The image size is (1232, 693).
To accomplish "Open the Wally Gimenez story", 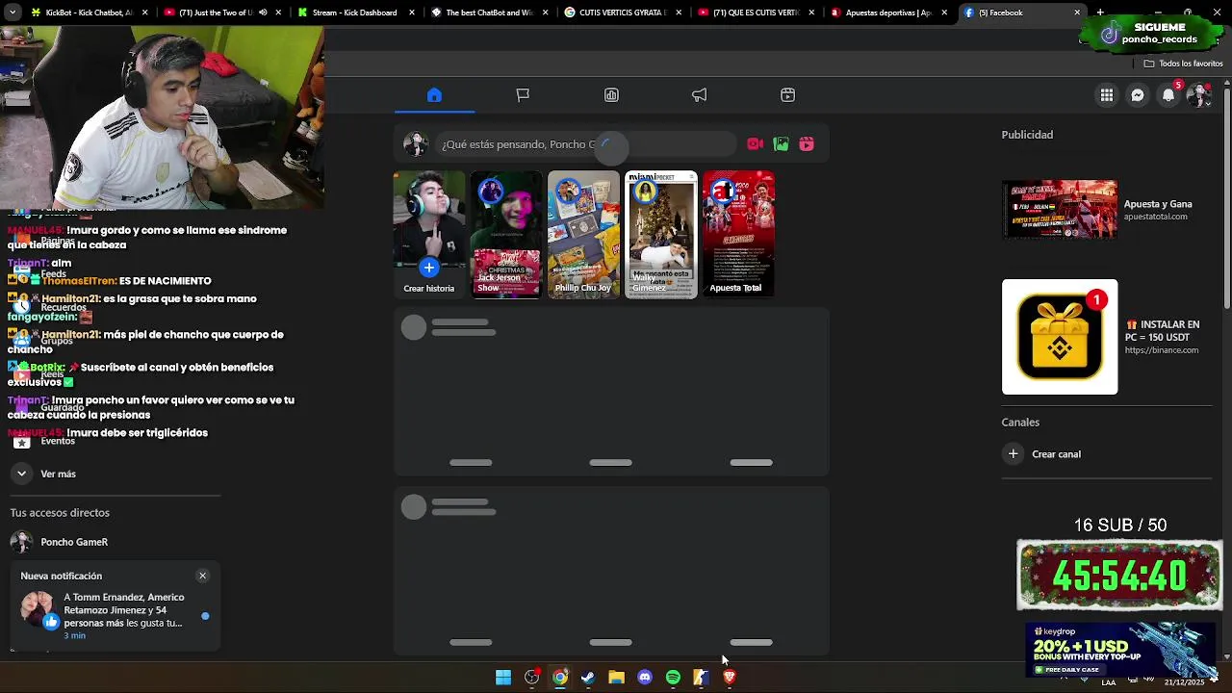I will point(661,235).
